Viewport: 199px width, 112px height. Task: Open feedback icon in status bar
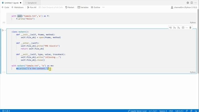coord(187,111)
